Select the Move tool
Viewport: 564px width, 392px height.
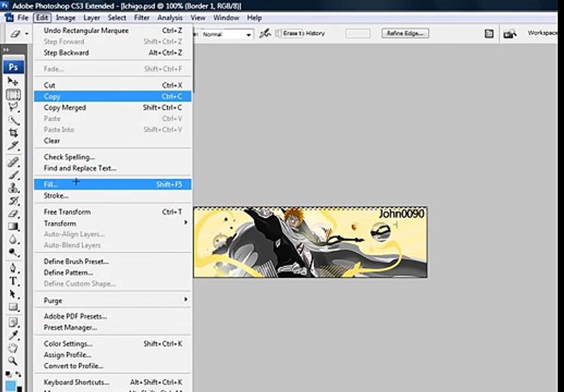click(x=13, y=81)
